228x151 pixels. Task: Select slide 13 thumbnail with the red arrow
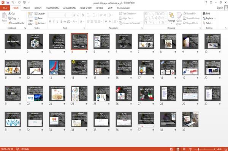click(57, 67)
